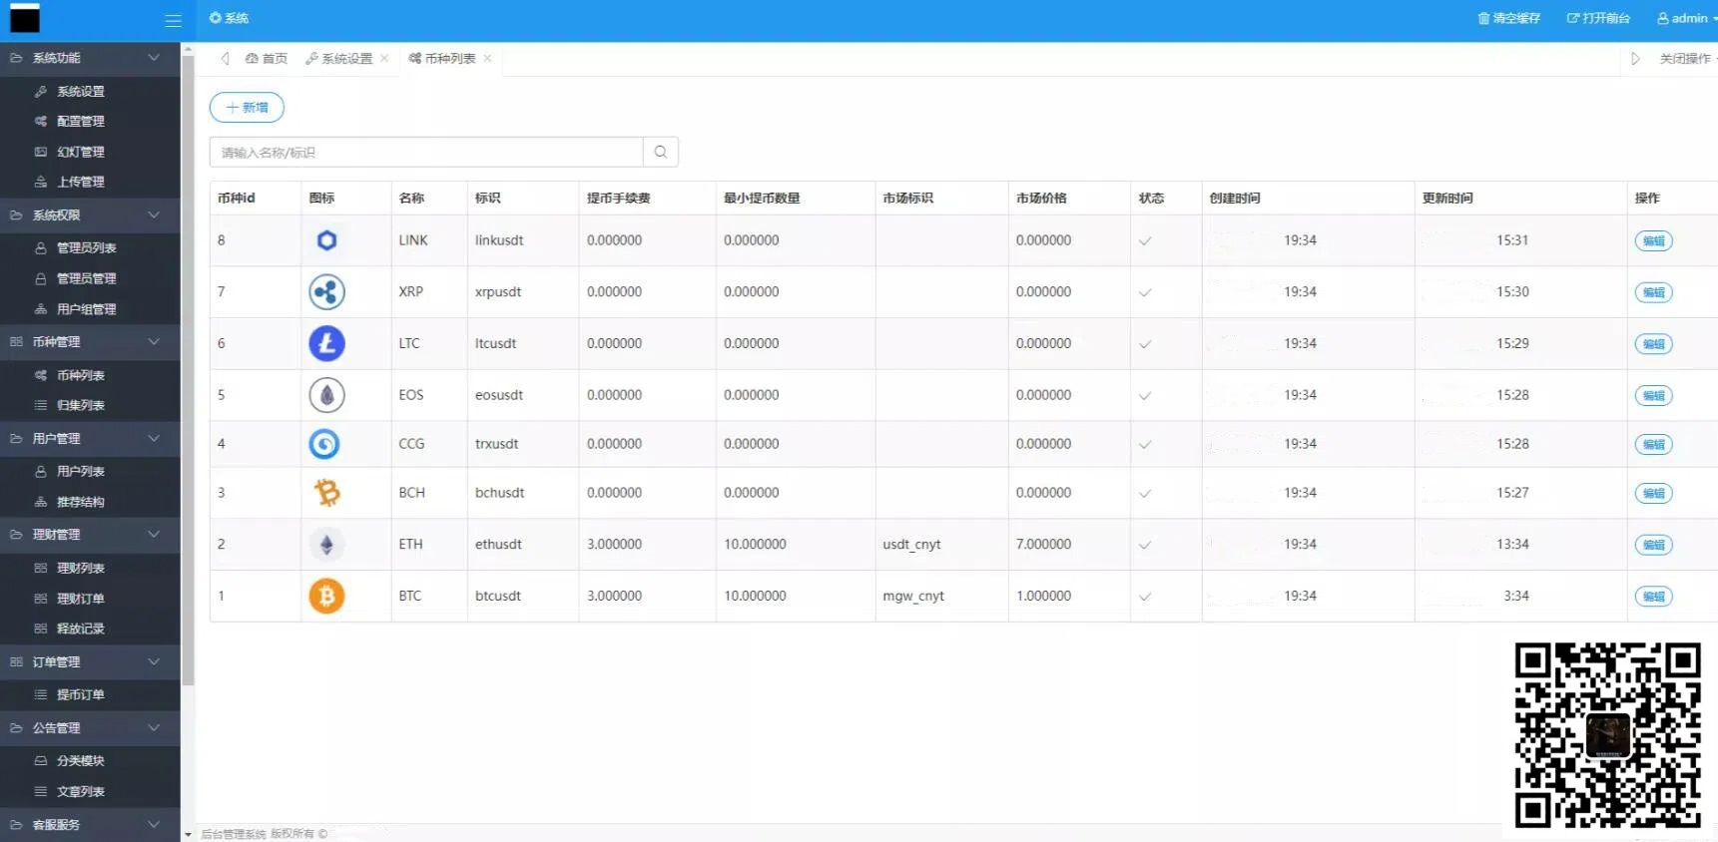1718x842 pixels.
Task: Click the search magnifier icon
Action: (x=661, y=152)
